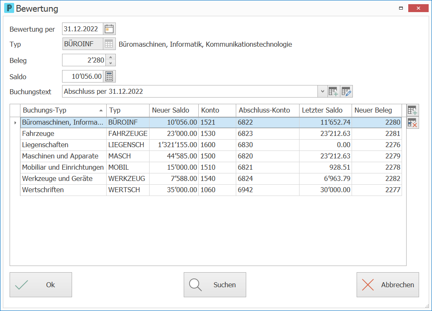The height and width of the screenshot is (311, 432).
Task: Select the Werkzeuge und Geräte row
Action: (x=211, y=179)
